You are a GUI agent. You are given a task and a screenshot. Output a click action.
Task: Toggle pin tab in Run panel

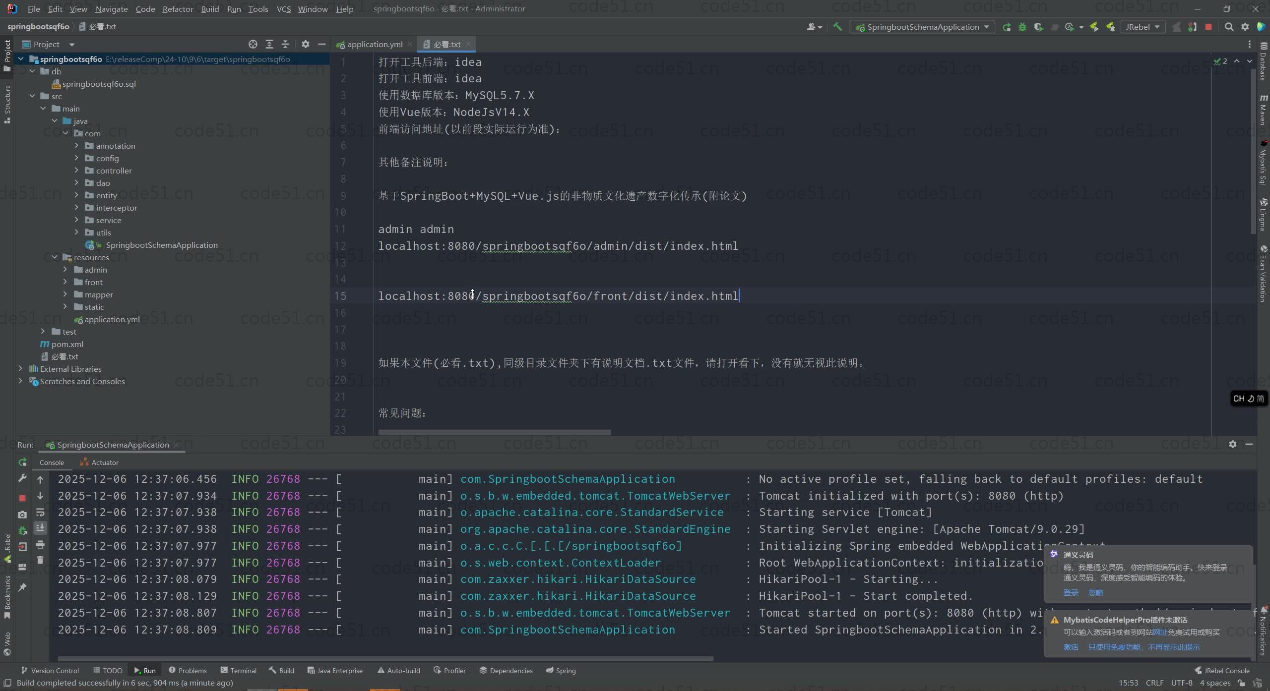click(x=22, y=587)
